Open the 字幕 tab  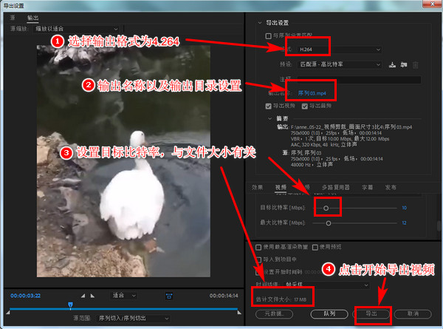[367, 187]
